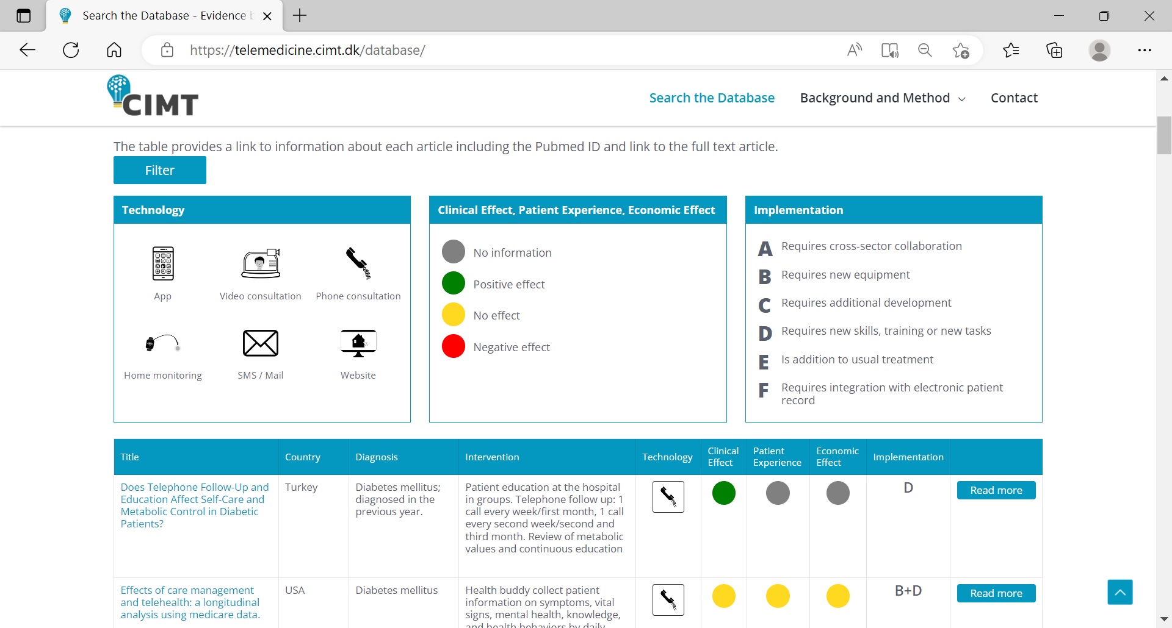Image resolution: width=1172 pixels, height=628 pixels.
Task: Click the CIMT logo
Action: pyautogui.click(x=153, y=96)
